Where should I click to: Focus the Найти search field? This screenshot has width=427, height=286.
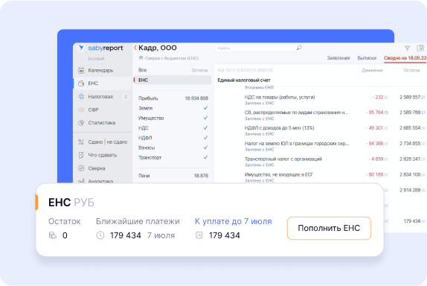tap(259, 48)
